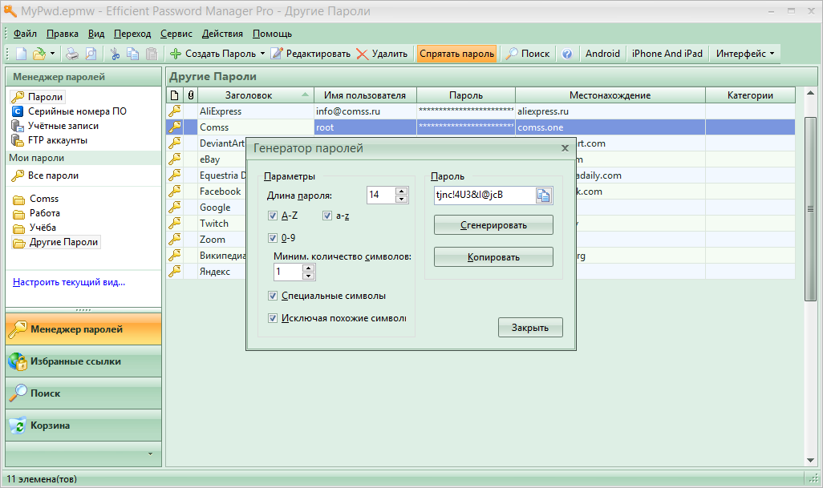Viewport: 823px width, 488px height.
Task: Click the Яндекс row key icon
Action: point(174,271)
